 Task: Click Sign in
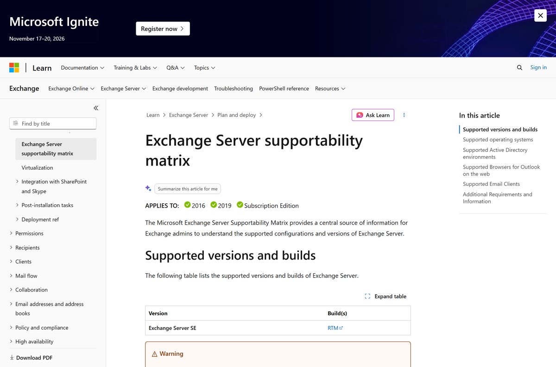click(x=538, y=68)
